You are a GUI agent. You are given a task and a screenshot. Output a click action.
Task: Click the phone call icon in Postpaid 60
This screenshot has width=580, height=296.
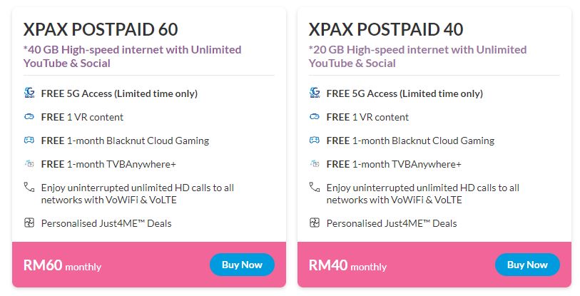29,187
